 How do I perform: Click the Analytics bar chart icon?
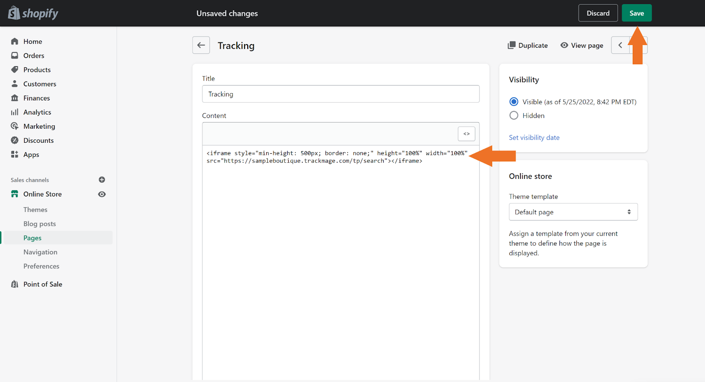(x=15, y=112)
